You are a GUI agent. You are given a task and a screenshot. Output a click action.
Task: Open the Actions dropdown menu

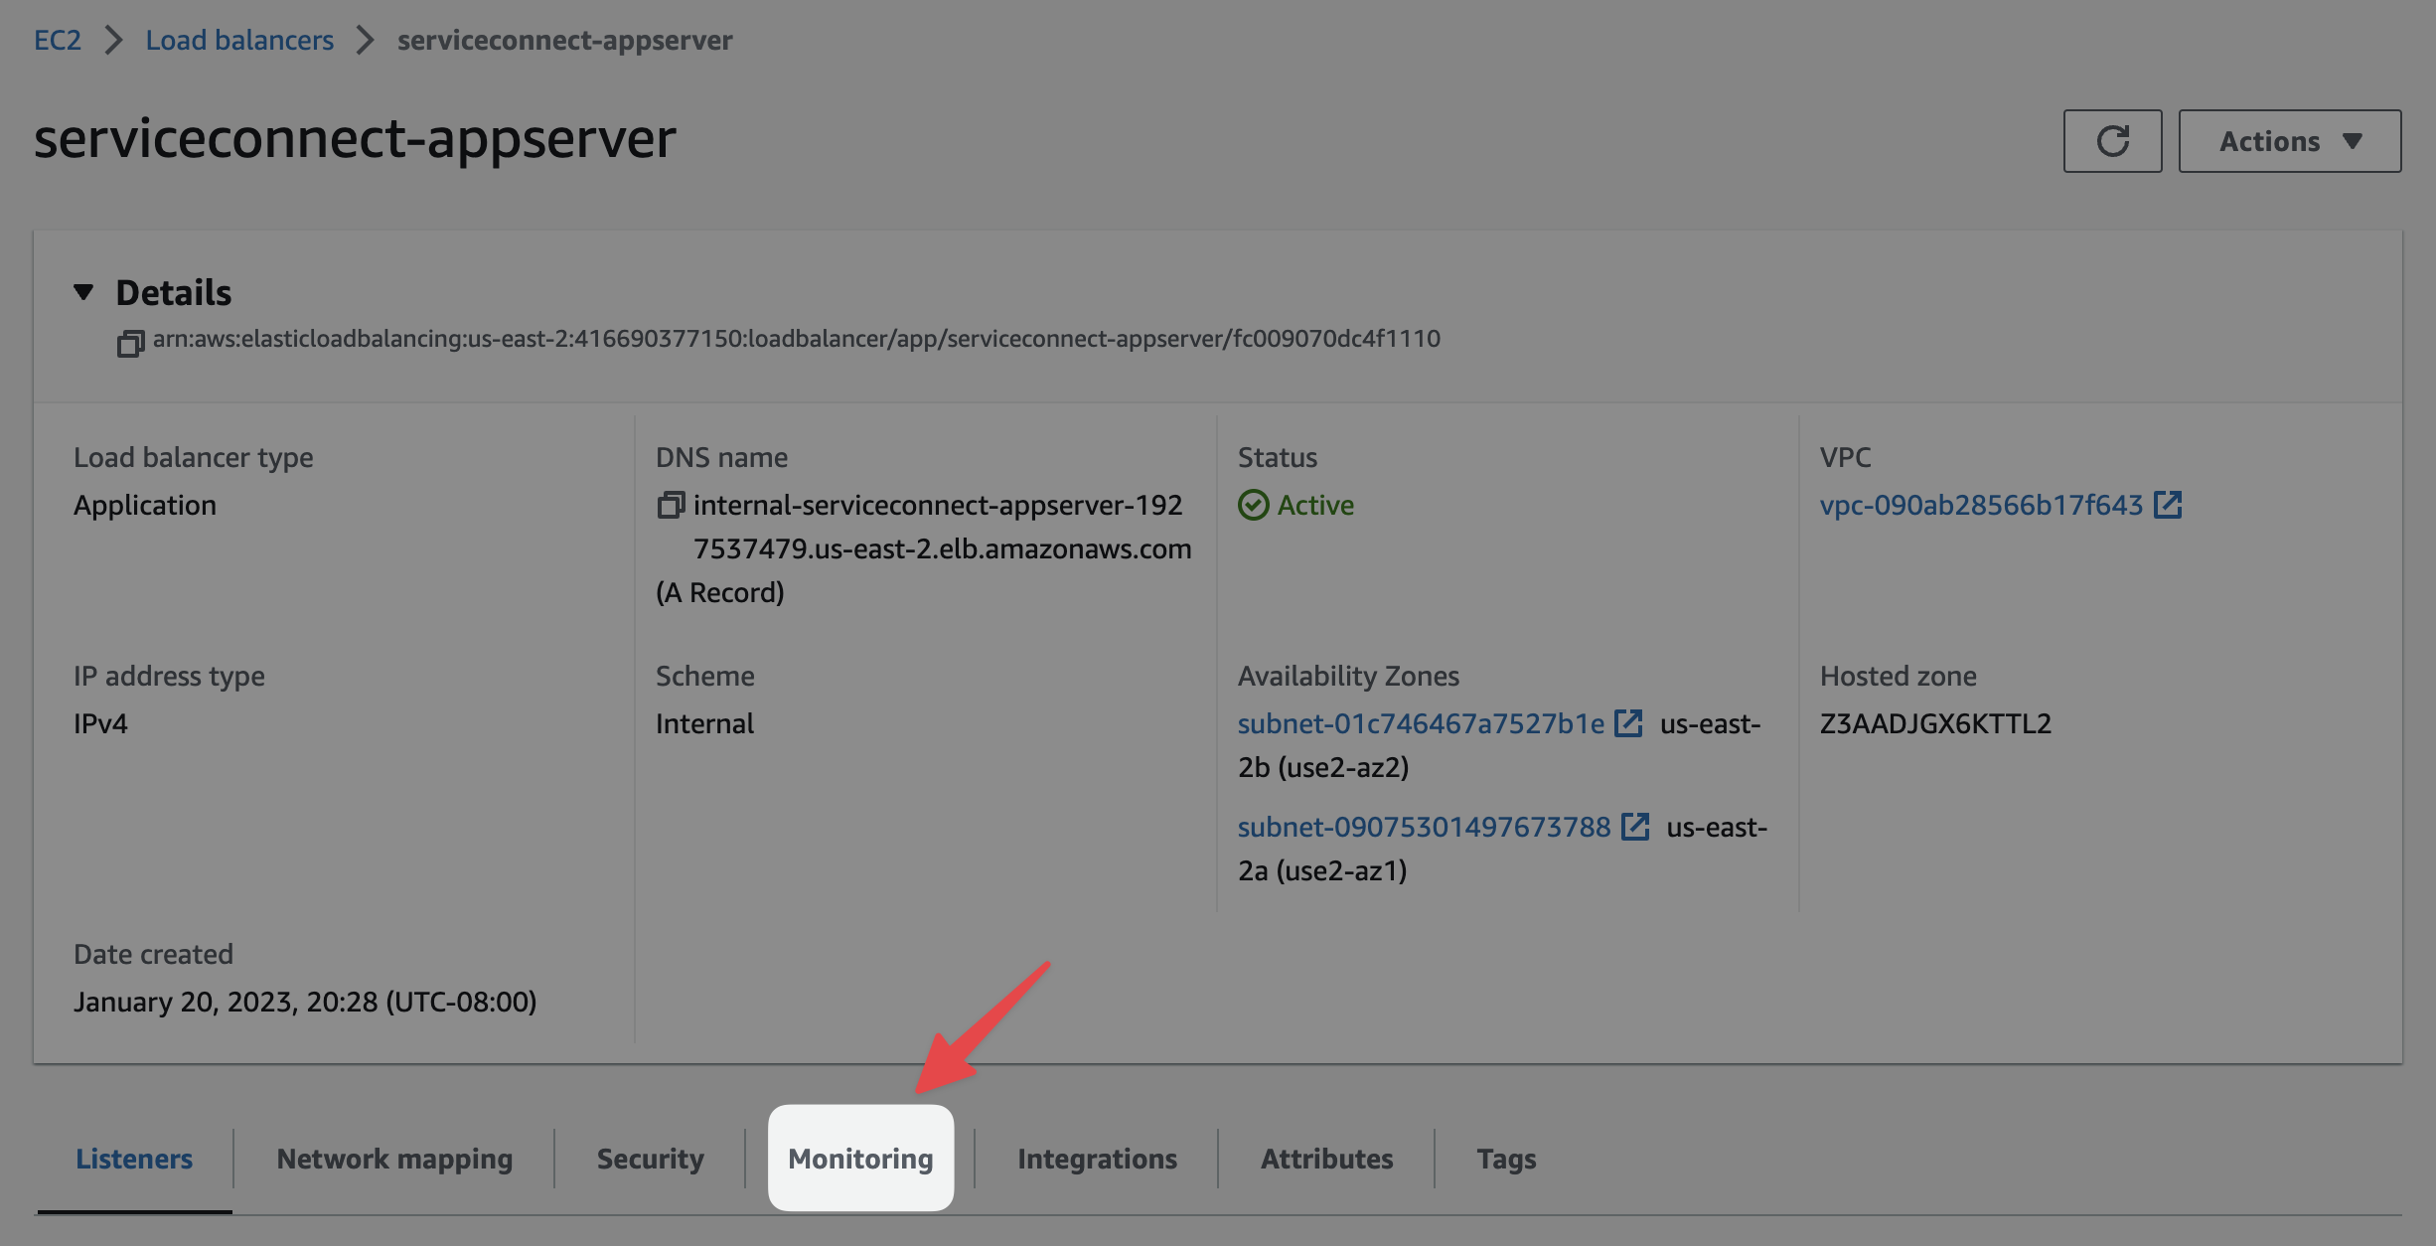click(2290, 141)
